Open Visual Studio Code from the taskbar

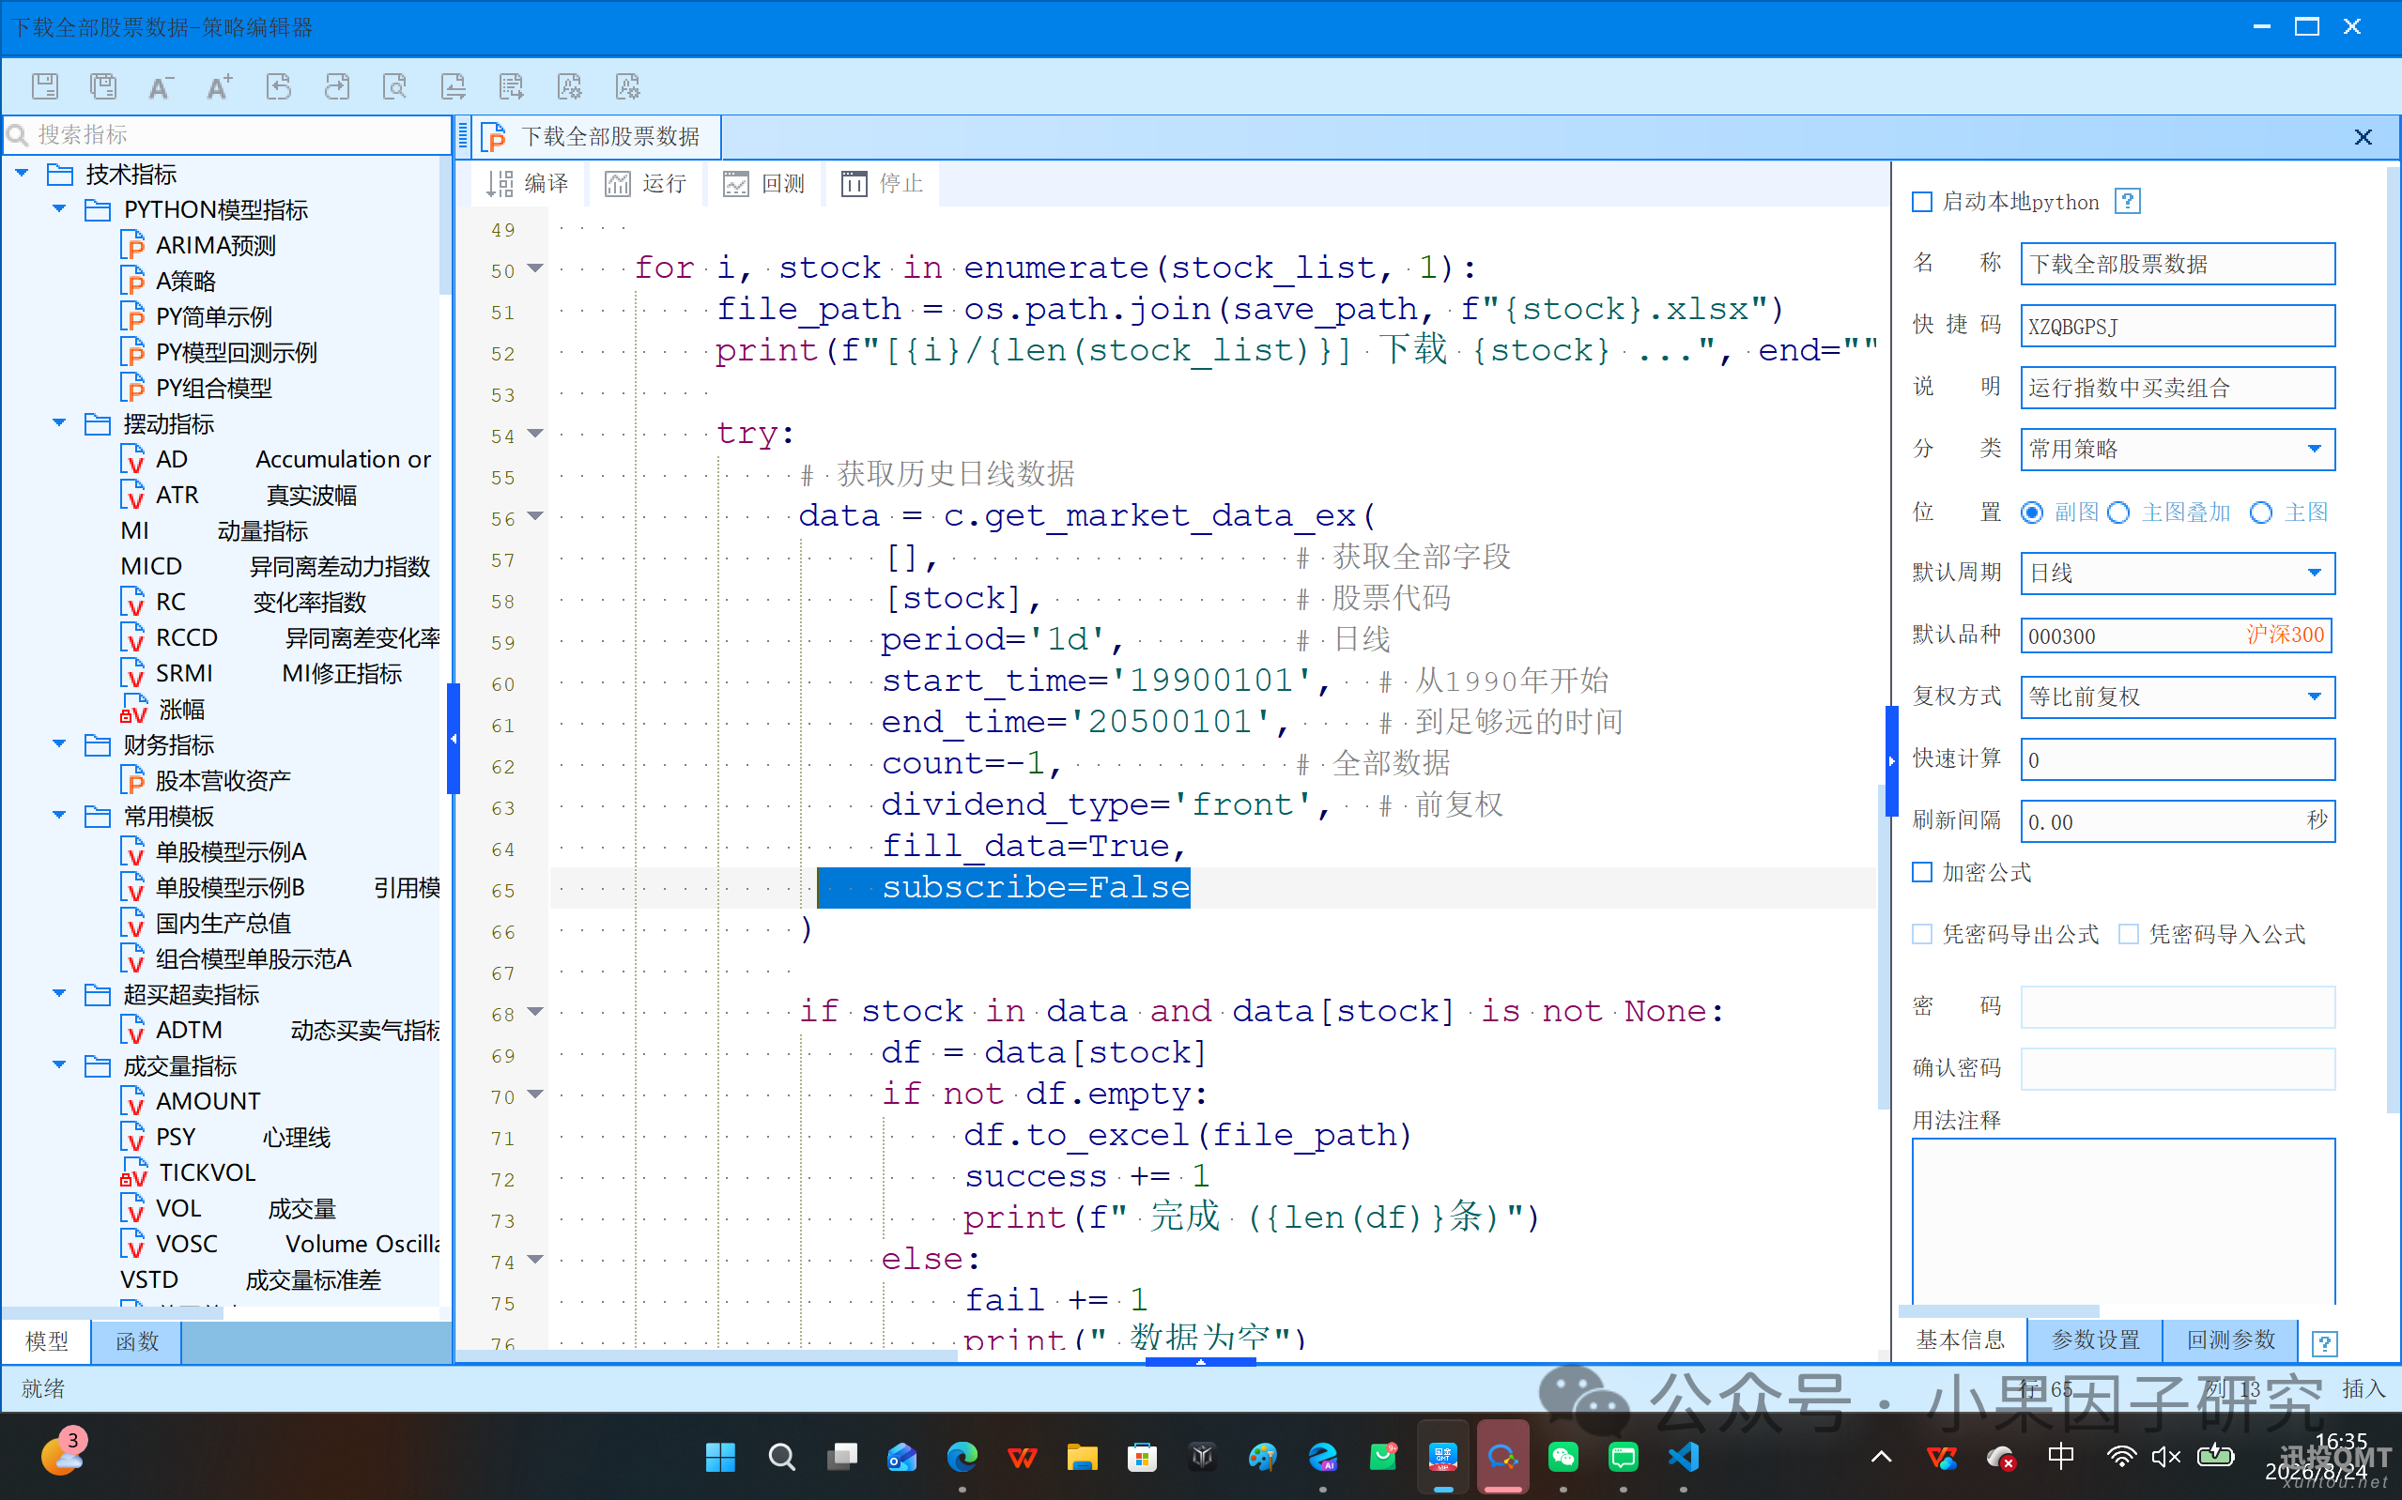point(1683,1456)
